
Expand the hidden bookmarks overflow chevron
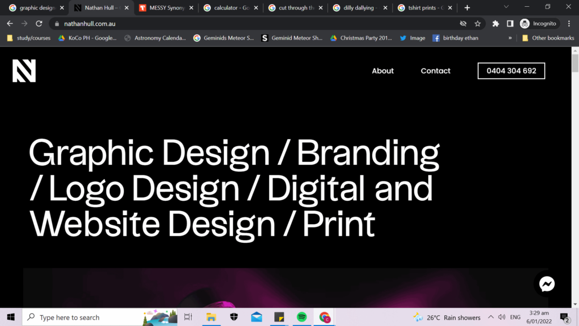(x=510, y=38)
